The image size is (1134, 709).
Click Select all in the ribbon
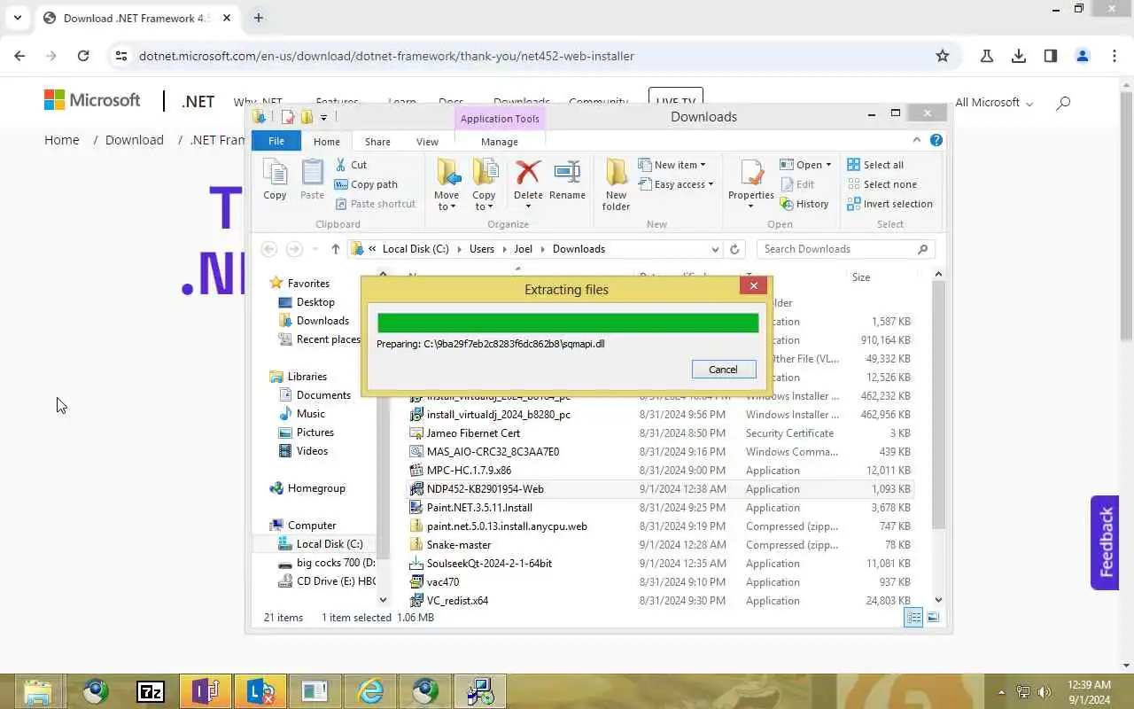875,165
